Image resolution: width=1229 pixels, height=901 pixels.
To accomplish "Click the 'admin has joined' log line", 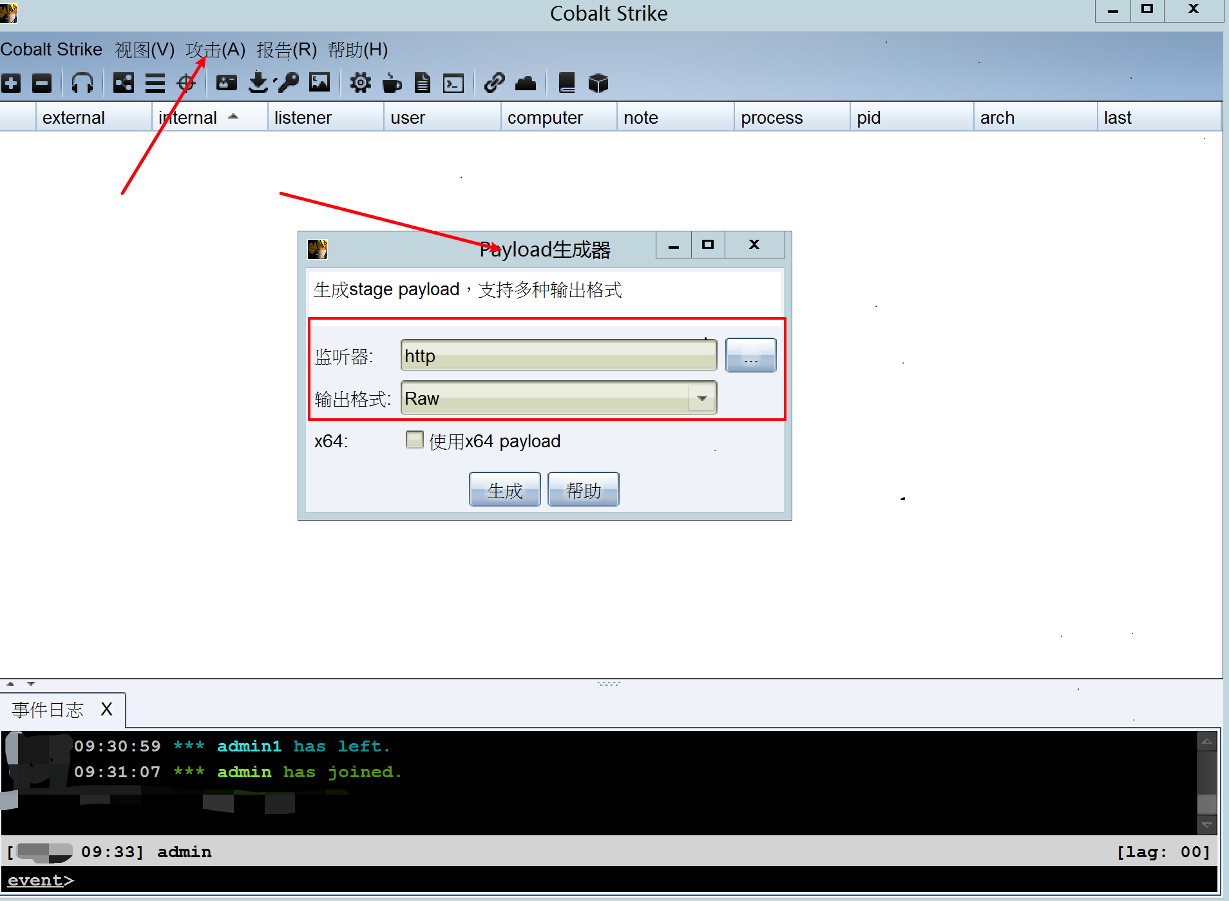I will pyautogui.click(x=238, y=772).
